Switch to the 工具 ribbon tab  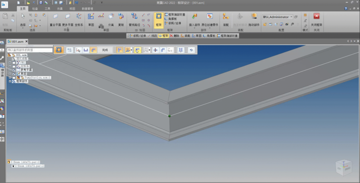tap(47, 9)
